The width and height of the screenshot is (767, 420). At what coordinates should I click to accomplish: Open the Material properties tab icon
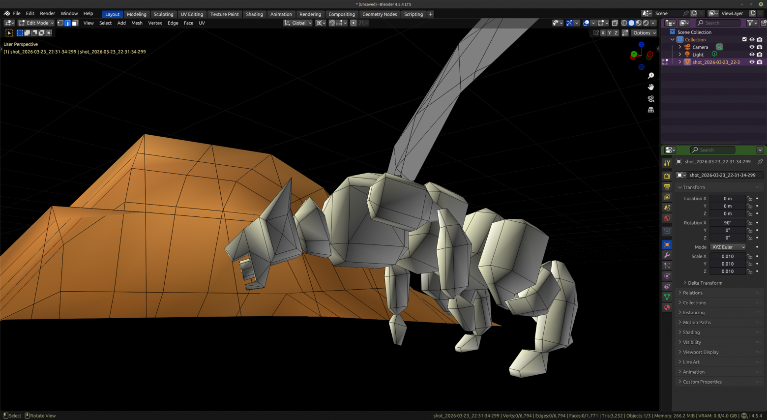[667, 307]
